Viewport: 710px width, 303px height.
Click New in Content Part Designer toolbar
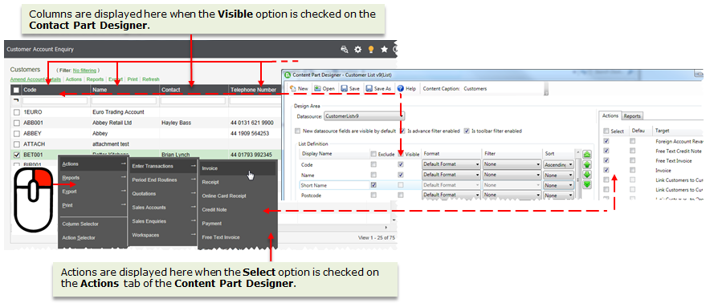(299, 89)
